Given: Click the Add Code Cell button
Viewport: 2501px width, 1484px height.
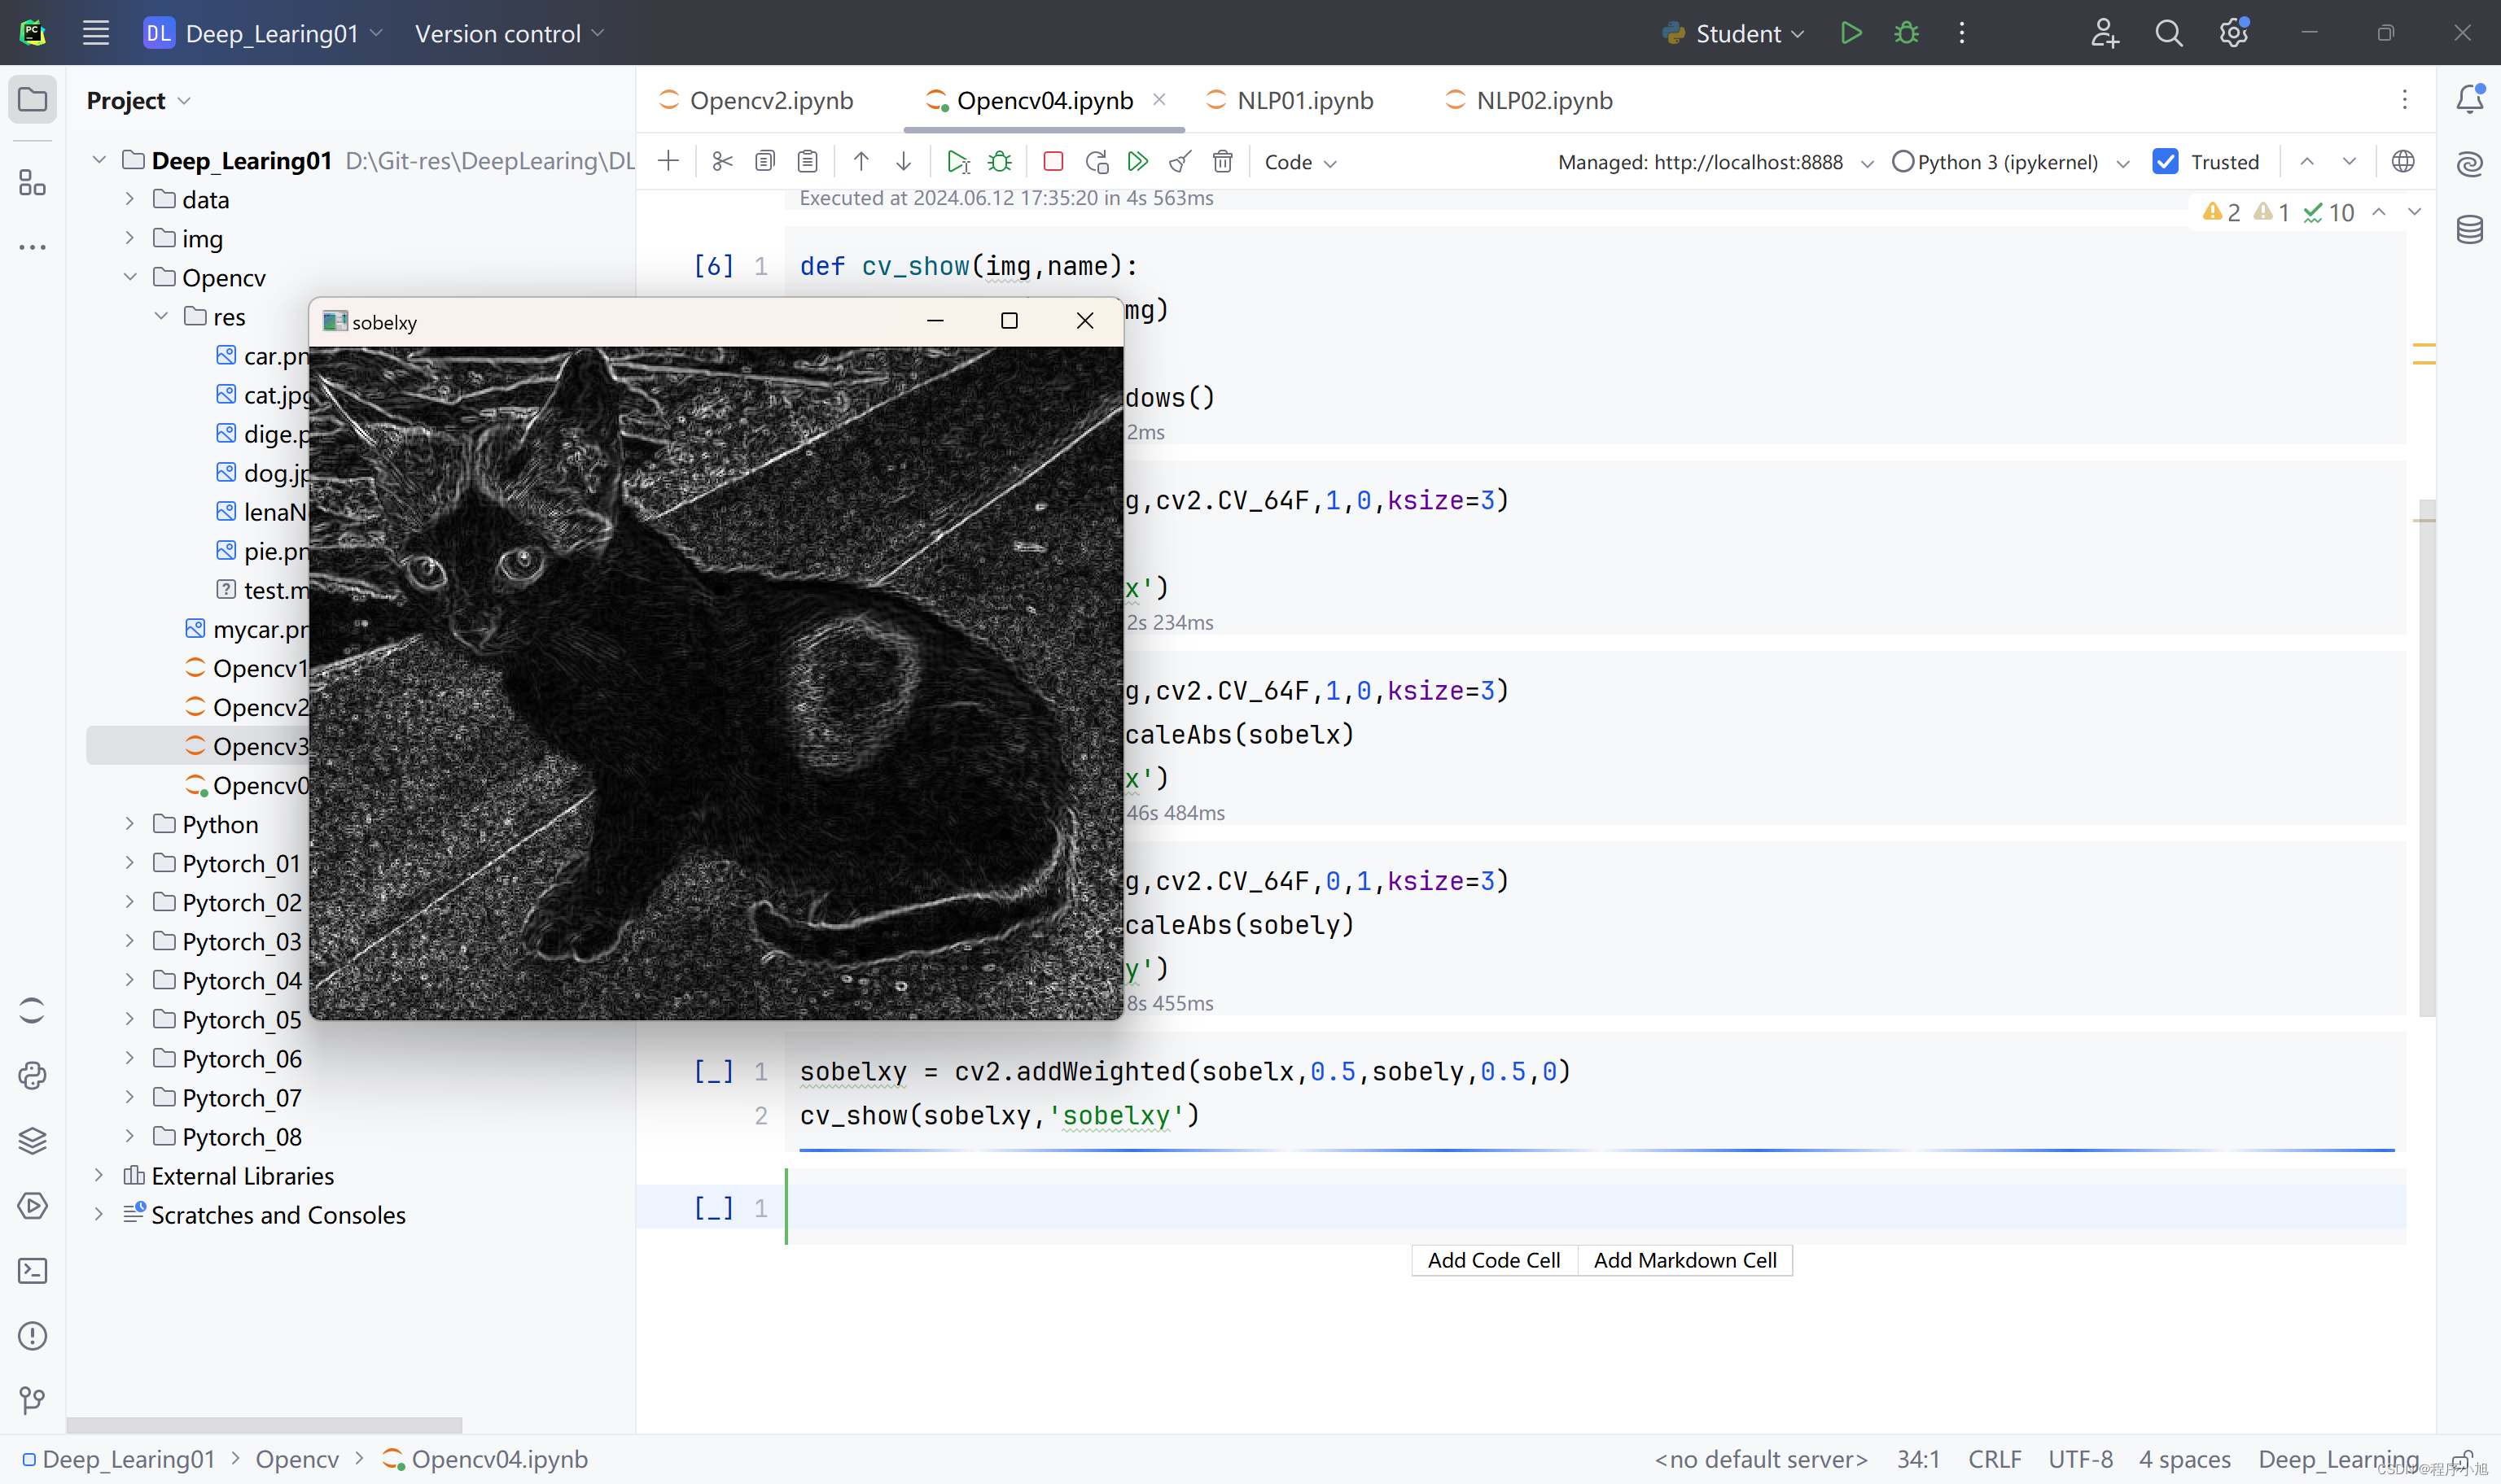Looking at the screenshot, I should (x=1494, y=1260).
